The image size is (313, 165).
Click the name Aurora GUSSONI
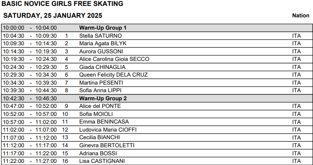click(101, 52)
